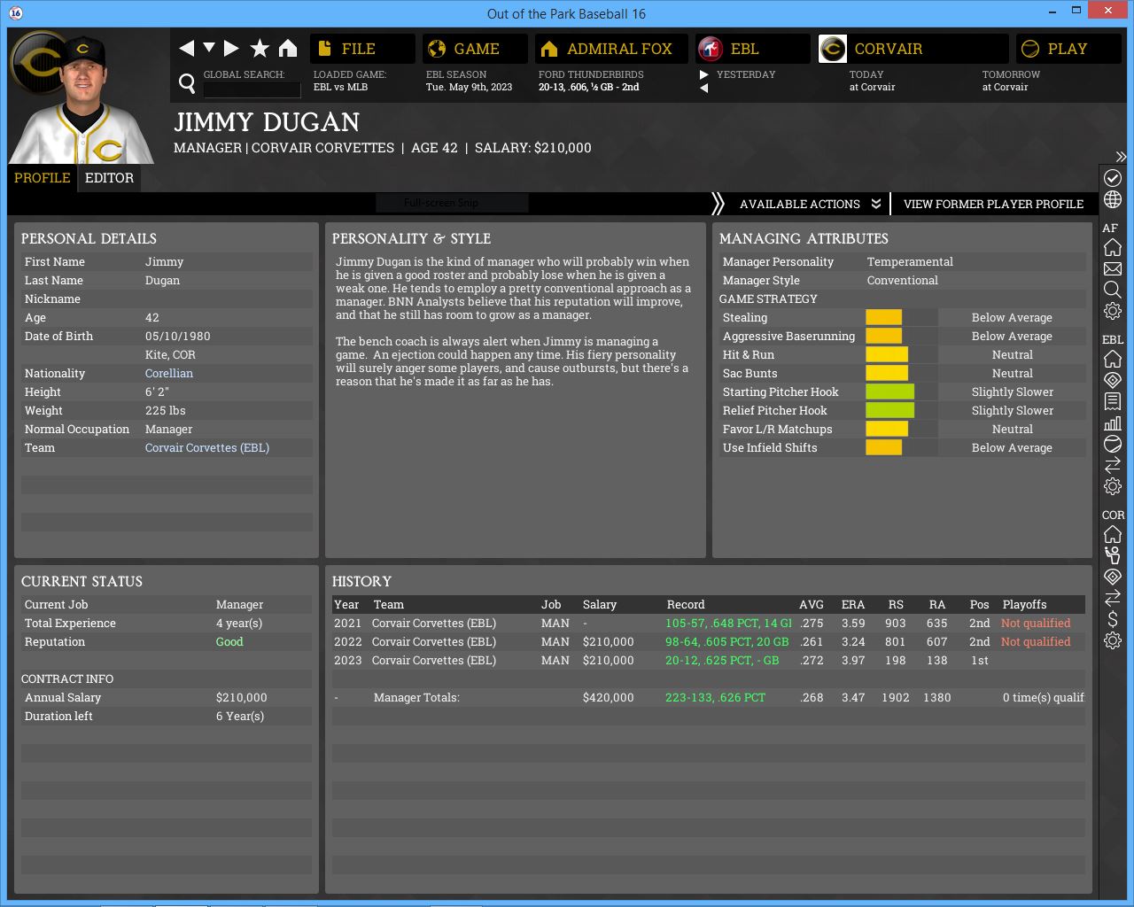Open the Corvair Corvettes (EBL) team link
The image size is (1134, 907).
tap(207, 448)
